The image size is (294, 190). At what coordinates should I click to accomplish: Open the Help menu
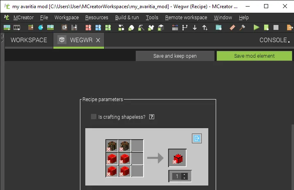[244, 18]
